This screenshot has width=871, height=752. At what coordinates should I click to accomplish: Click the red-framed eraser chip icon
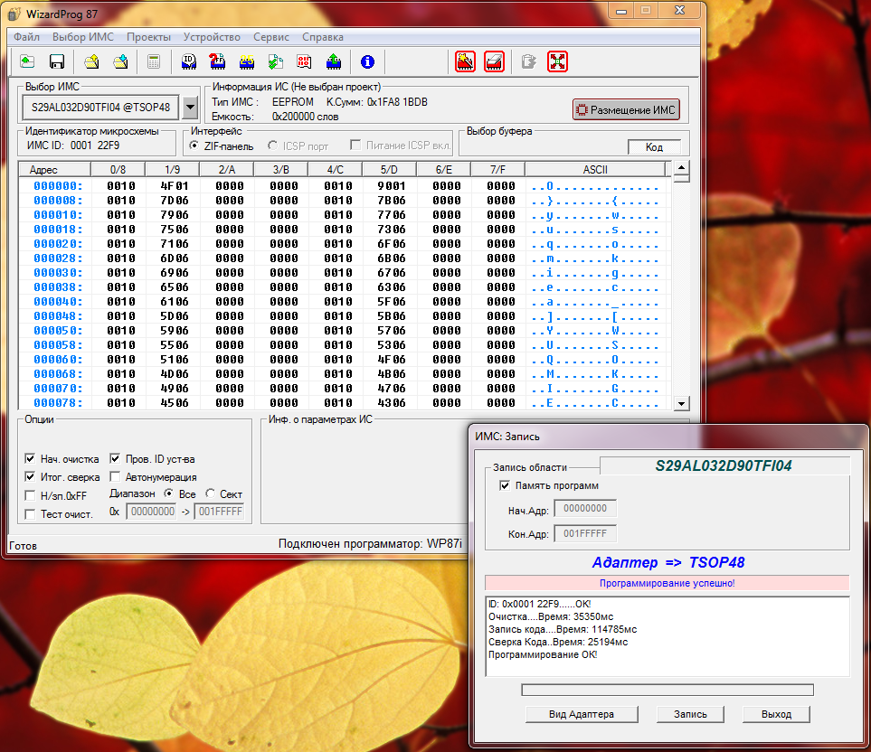[x=494, y=61]
